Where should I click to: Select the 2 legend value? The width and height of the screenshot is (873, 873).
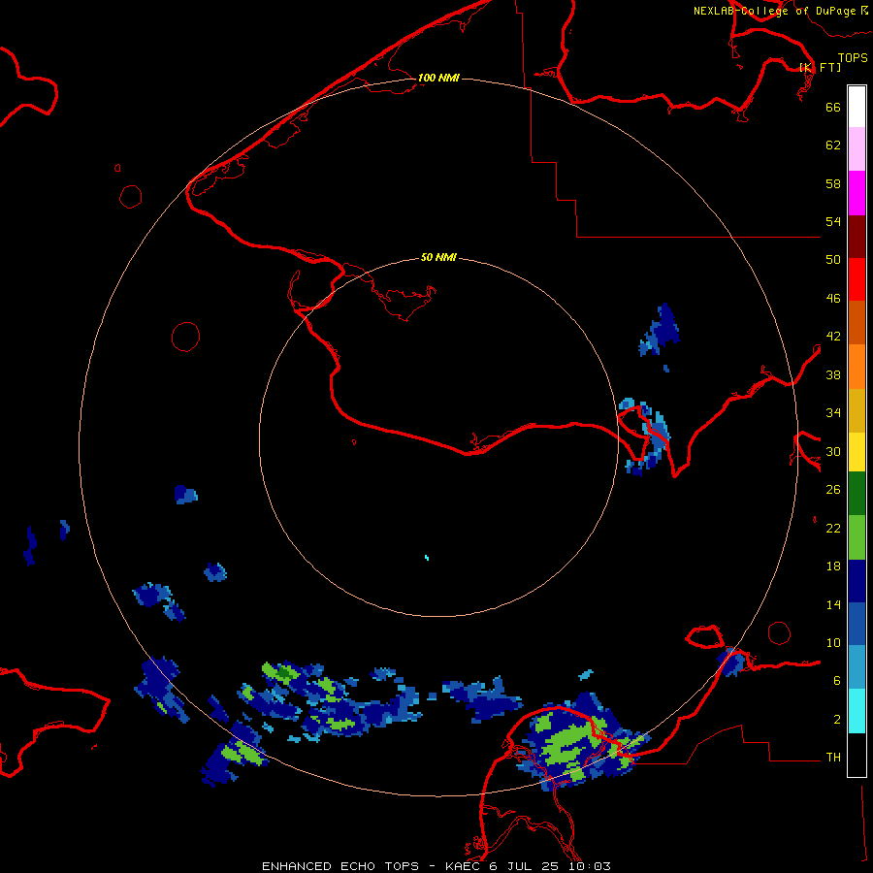coord(837,720)
